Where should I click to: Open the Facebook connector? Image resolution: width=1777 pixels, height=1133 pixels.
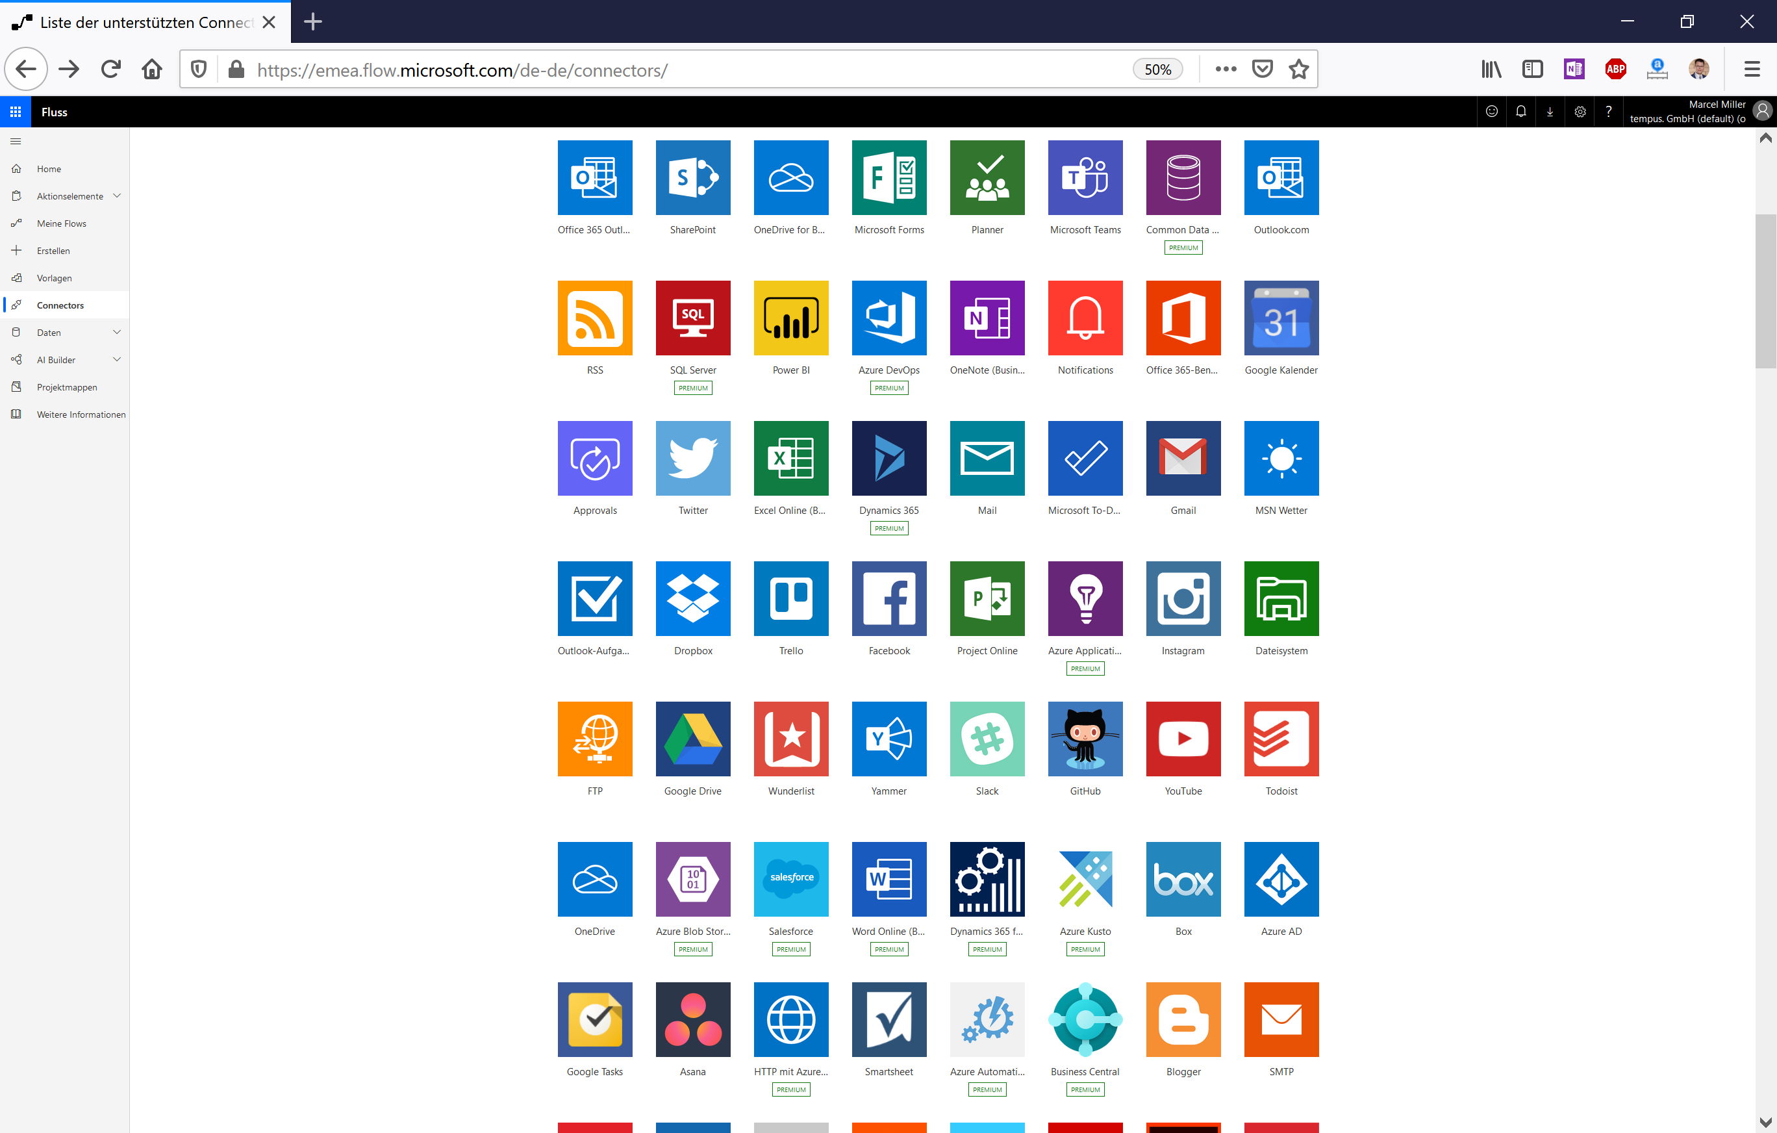(x=888, y=598)
